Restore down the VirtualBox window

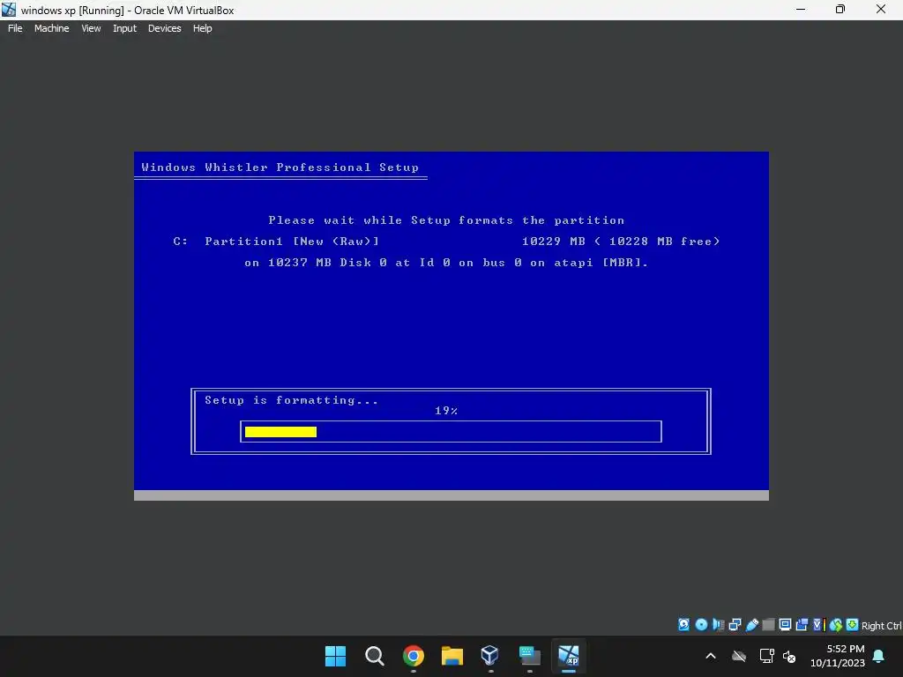[840, 9]
